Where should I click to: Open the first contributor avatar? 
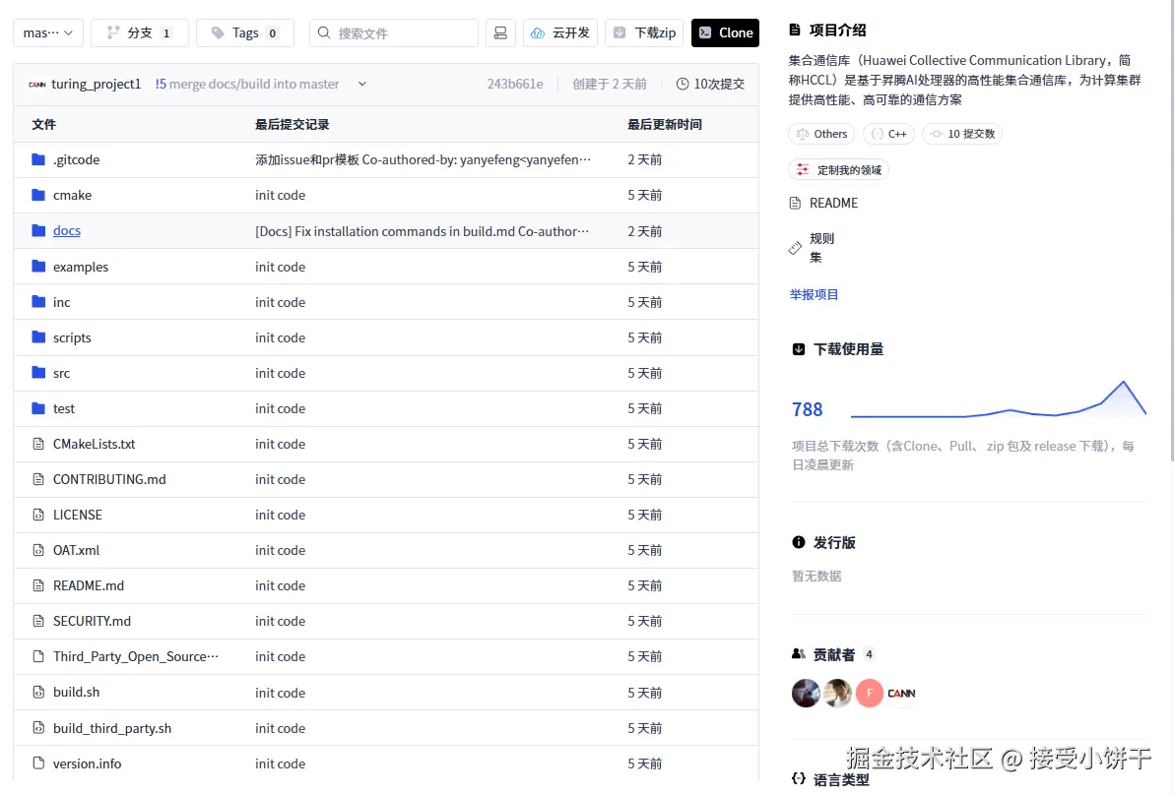(x=806, y=693)
